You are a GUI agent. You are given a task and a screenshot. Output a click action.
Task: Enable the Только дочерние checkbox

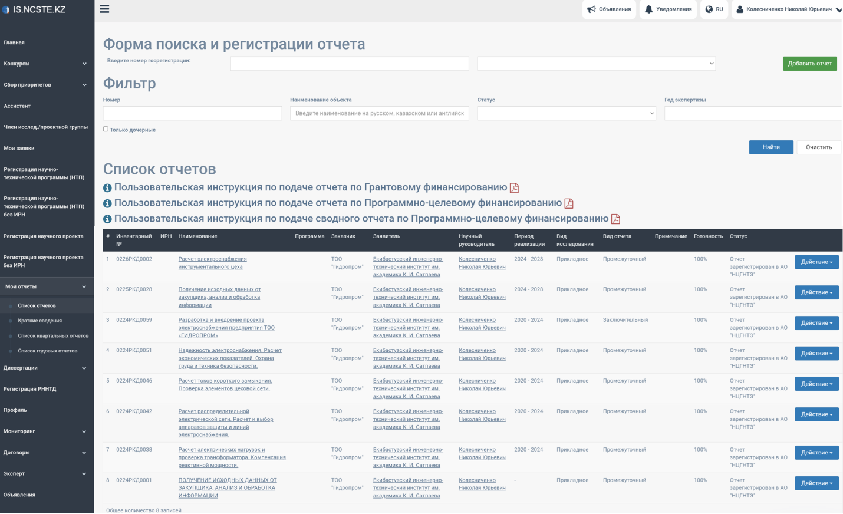point(106,129)
